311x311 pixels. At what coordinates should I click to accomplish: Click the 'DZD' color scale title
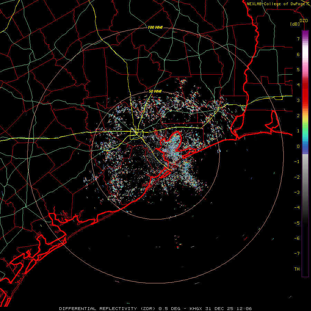tap(304, 21)
